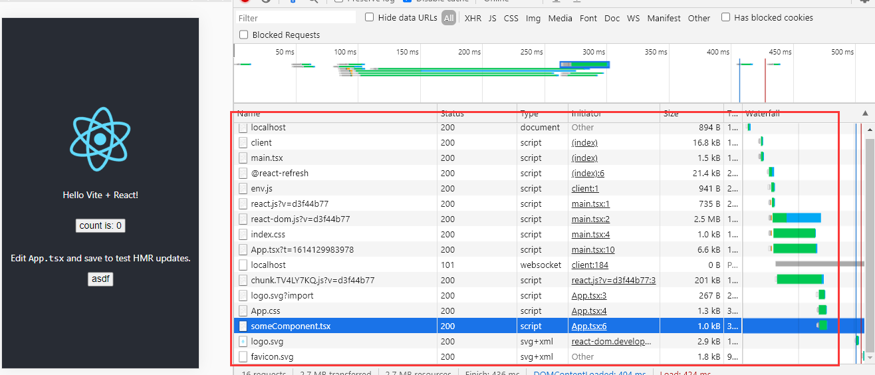Click the file icon beside react-dom.js?v=d3f44b77
Image resolution: width=875 pixels, height=375 pixels.
pos(243,219)
